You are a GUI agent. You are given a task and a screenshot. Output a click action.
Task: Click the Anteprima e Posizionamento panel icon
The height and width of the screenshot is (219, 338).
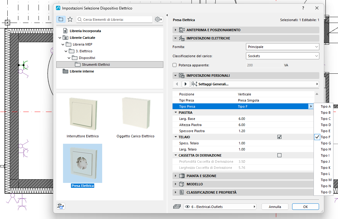point(182,30)
